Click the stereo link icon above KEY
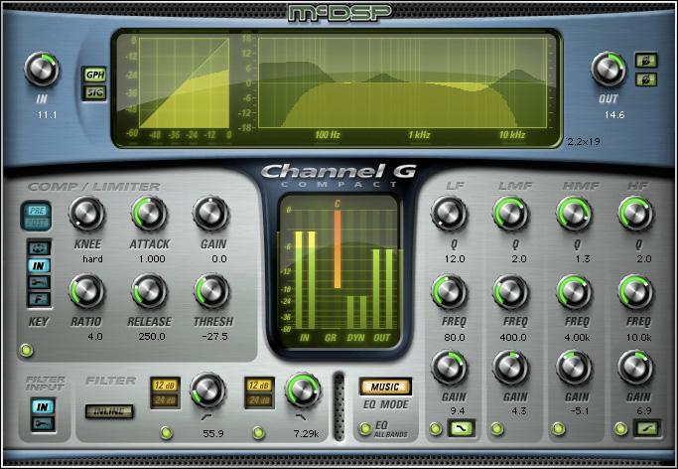The width and height of the screenshot is (678, 469). pyautogui.click(x=39, y=248)
